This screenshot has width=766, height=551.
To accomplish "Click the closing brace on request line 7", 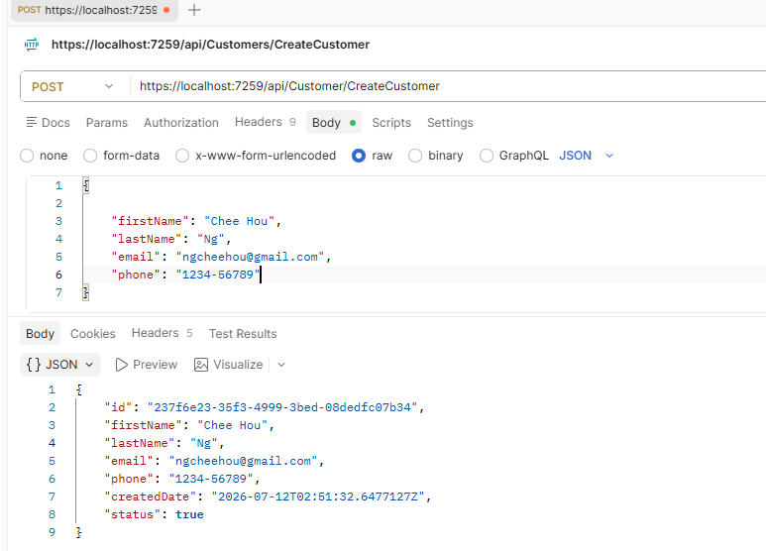I will click(x=85, y=292).
